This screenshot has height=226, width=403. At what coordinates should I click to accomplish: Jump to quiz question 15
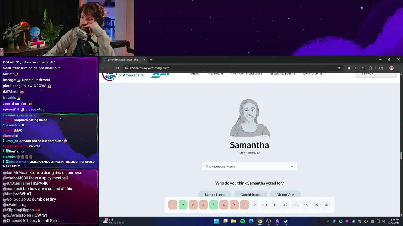316,205
